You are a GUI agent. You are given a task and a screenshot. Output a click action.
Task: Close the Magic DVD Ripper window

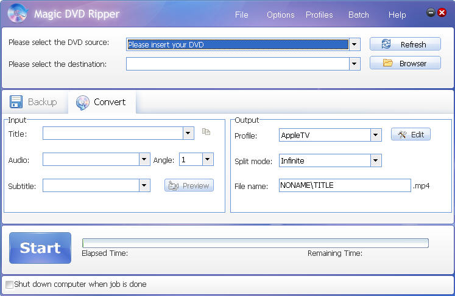point(442,12)
